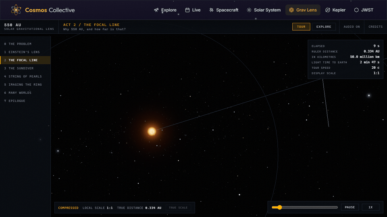Viewport: 387px width, 217px height.
Task: Switch to EXPLORE mode
Action: pyautogui.click(x=324, y=27)
